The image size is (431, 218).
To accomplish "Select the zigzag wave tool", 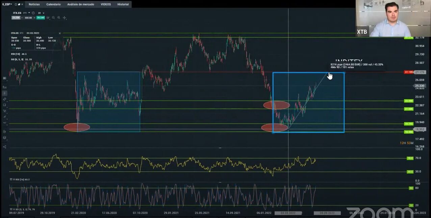I will click(4, 122).
